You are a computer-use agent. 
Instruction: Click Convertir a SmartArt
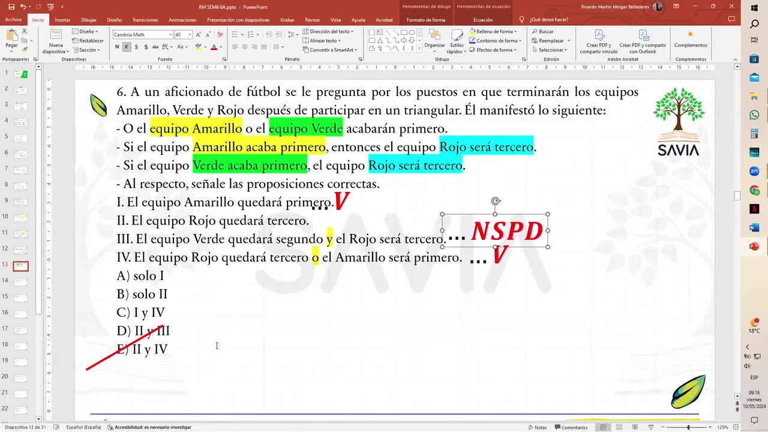(x=330, y=50)
